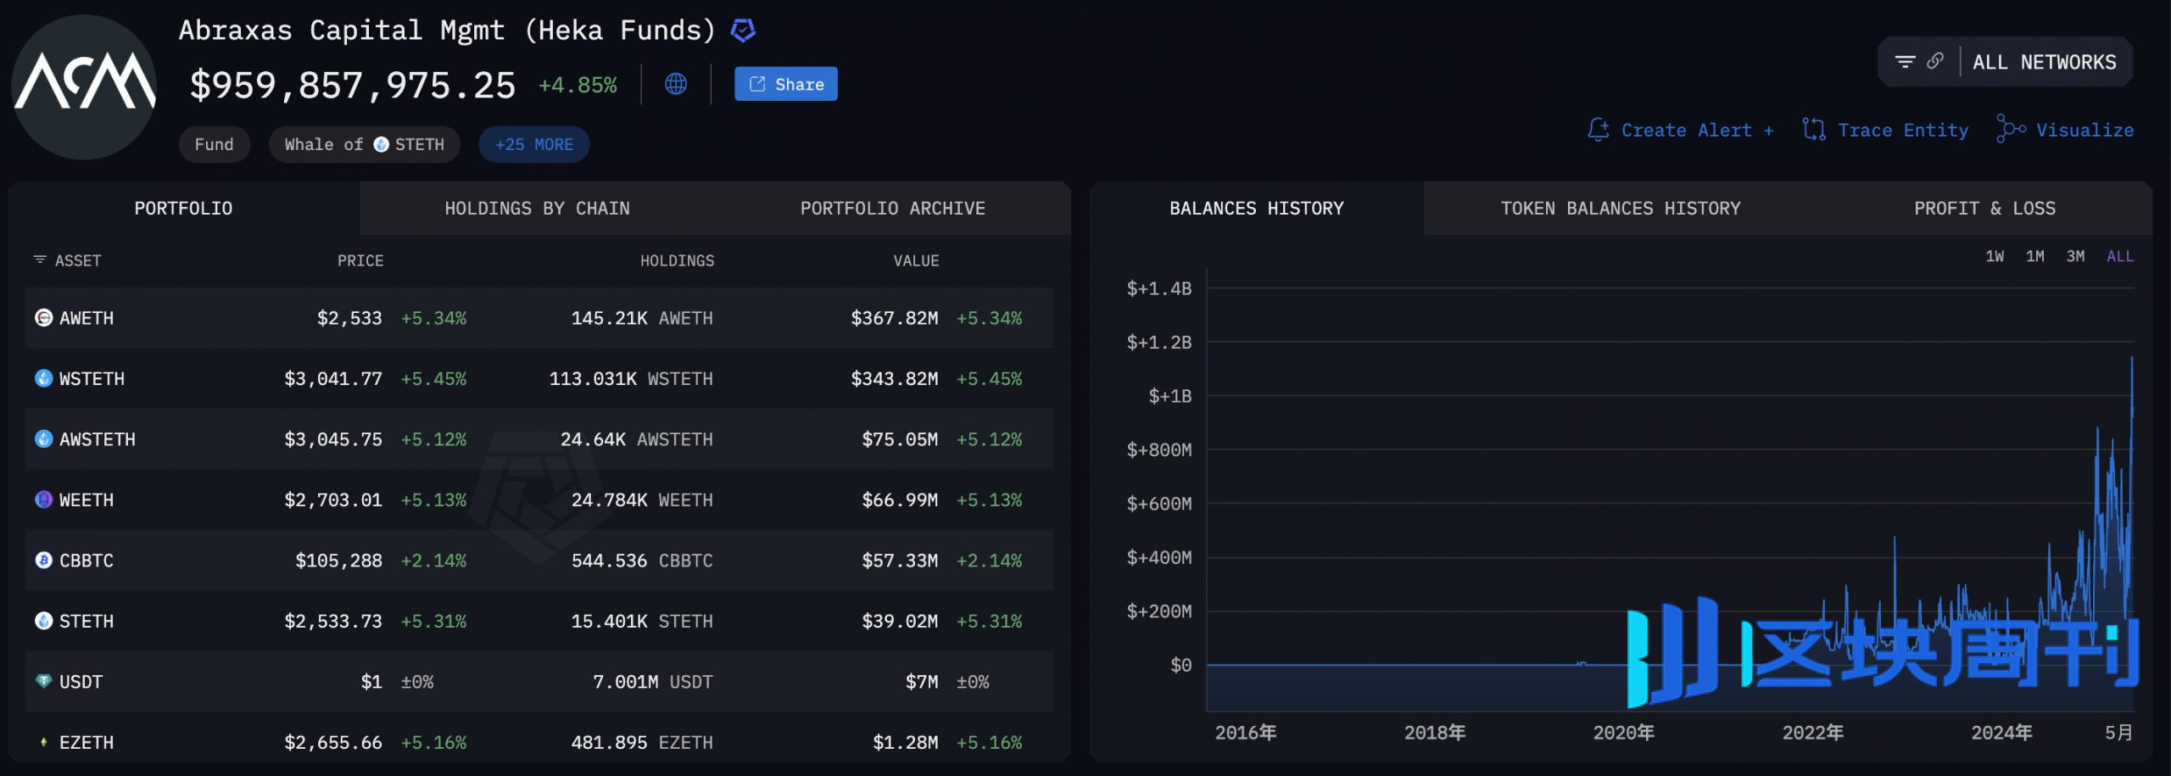
Task: Click the WEETH token icon
Action: [x=43, y=500]
